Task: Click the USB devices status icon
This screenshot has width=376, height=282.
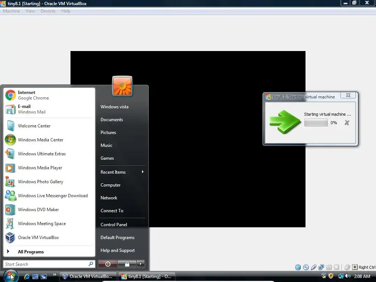Action: click(314, 267)
